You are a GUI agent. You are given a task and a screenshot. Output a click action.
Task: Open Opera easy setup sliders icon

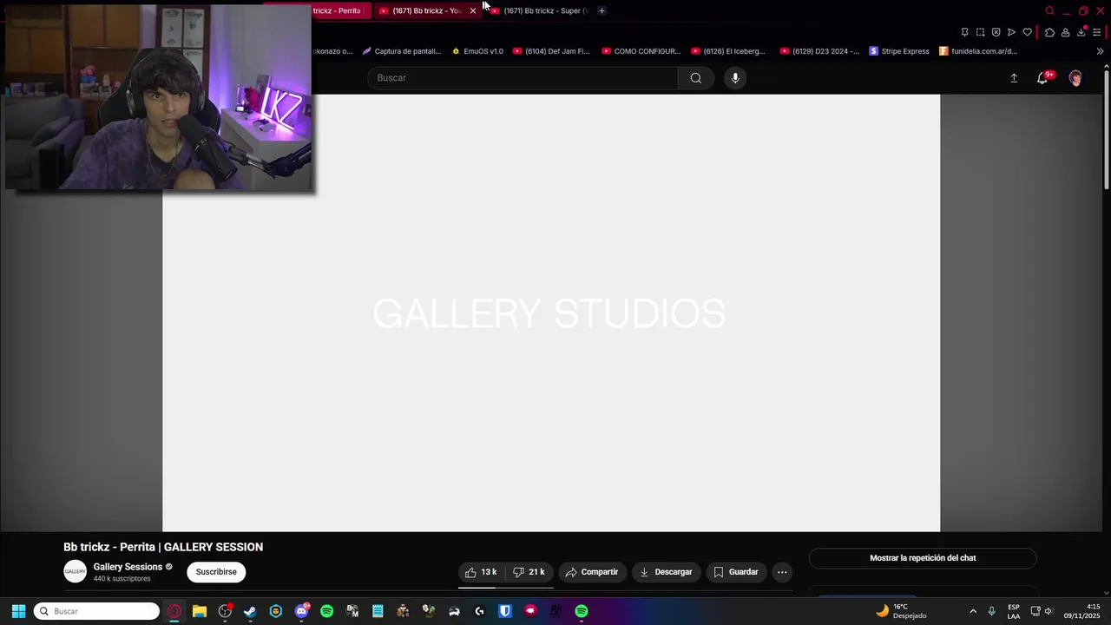tap(1096, 33)
